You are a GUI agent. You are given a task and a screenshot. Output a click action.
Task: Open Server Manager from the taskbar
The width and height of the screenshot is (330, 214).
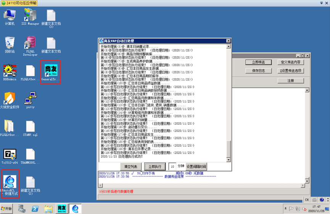coord(22,209)
